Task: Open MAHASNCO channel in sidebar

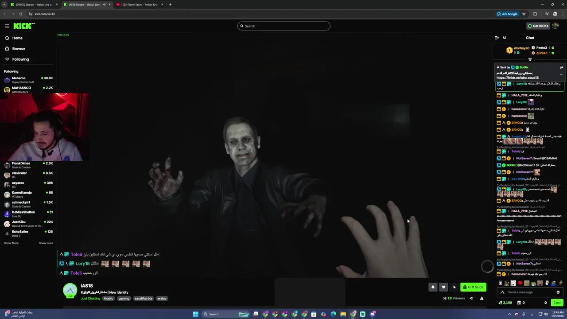Action: tap(27, 89)
